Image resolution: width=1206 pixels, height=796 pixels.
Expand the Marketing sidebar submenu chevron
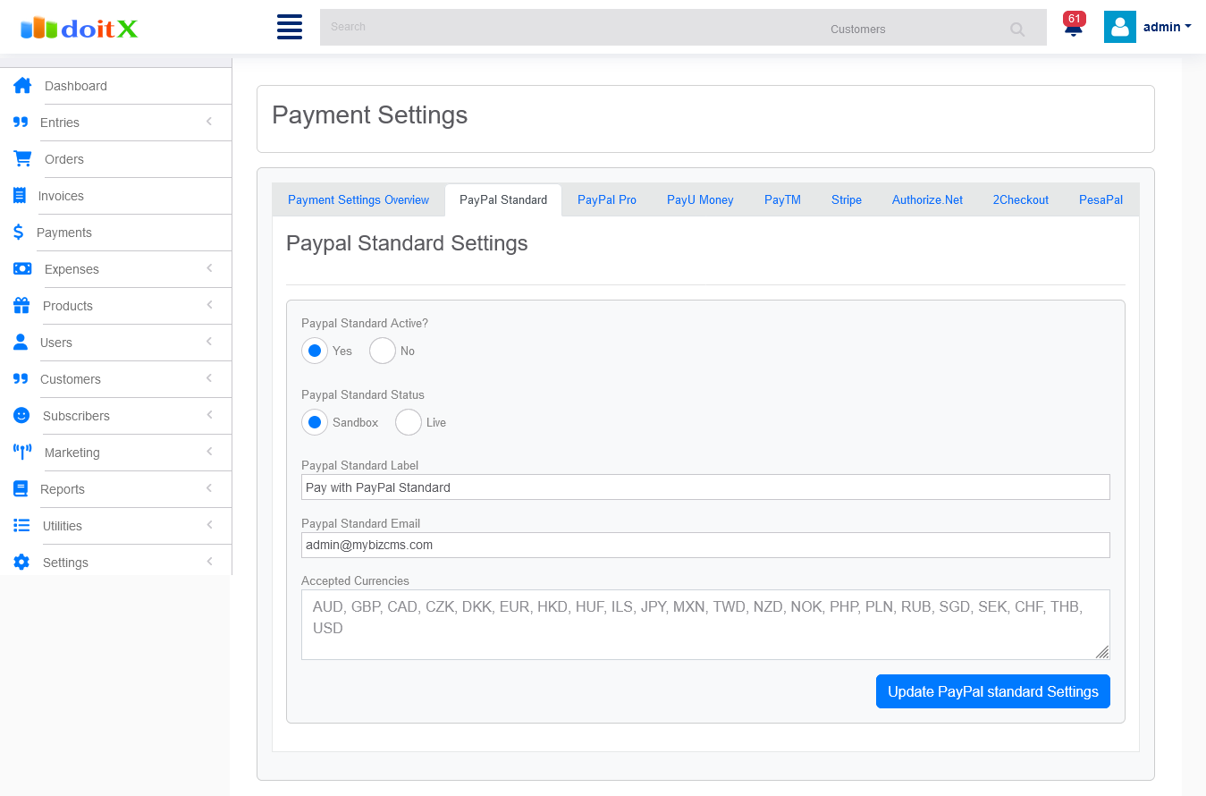[x=209, y=452]
